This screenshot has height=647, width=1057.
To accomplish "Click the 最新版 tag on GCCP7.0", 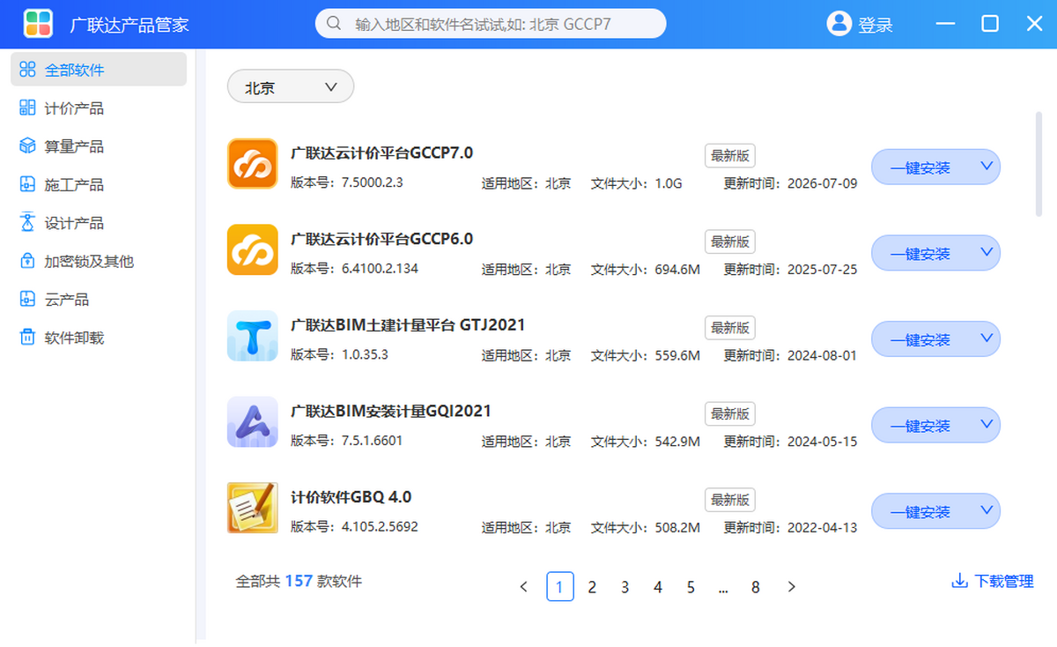I will (x=730, y=155).
